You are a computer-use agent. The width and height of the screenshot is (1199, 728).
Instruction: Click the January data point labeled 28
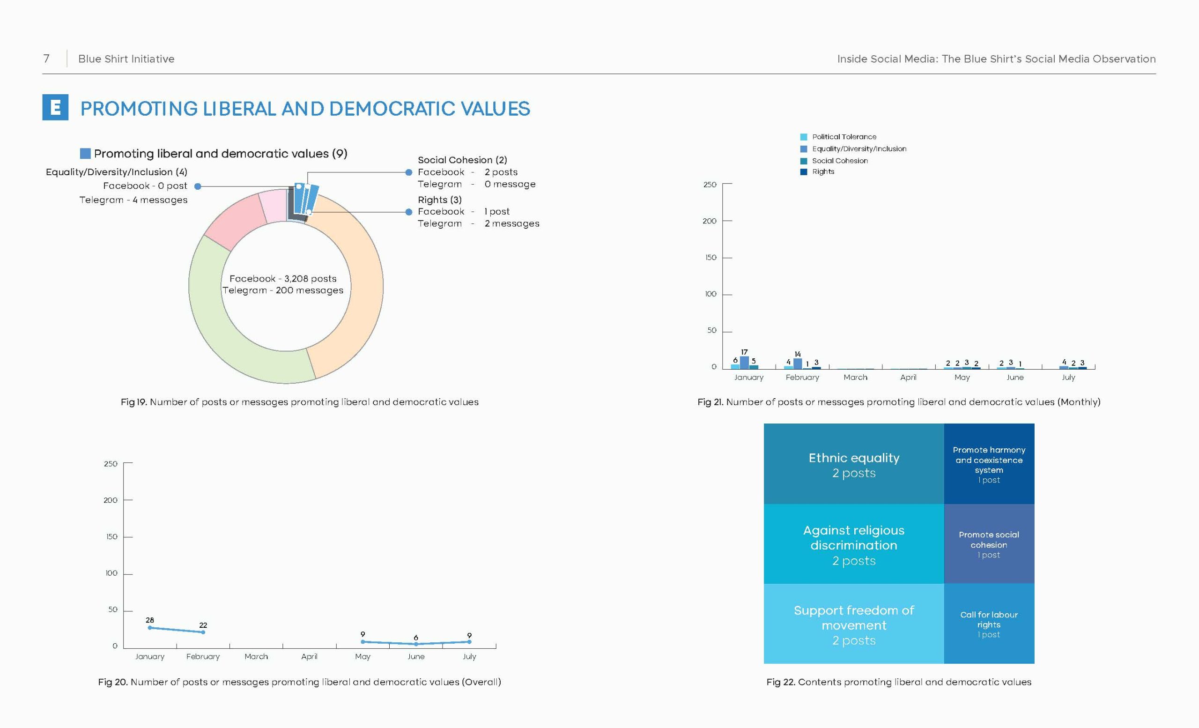click(150, 628)
